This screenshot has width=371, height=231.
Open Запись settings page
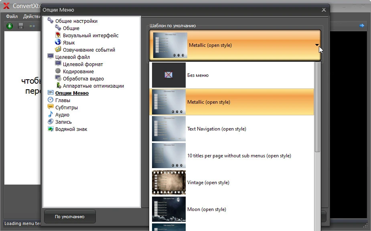[63, 122]
